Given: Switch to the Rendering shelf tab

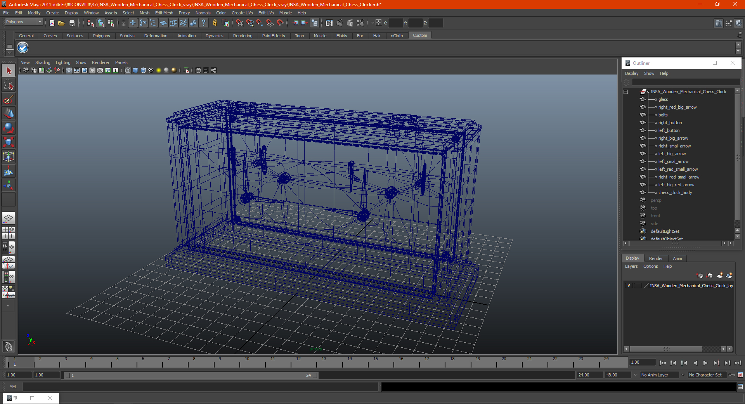Looking at the screenshot, I should pyautogui.click(x=243, y=36).
